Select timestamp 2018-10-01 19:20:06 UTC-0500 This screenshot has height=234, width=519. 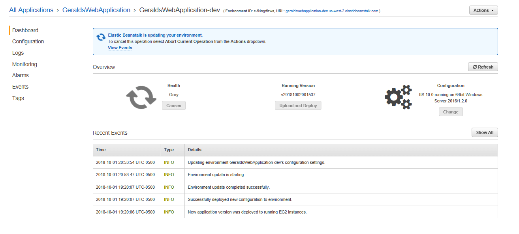tap(125, 212)
